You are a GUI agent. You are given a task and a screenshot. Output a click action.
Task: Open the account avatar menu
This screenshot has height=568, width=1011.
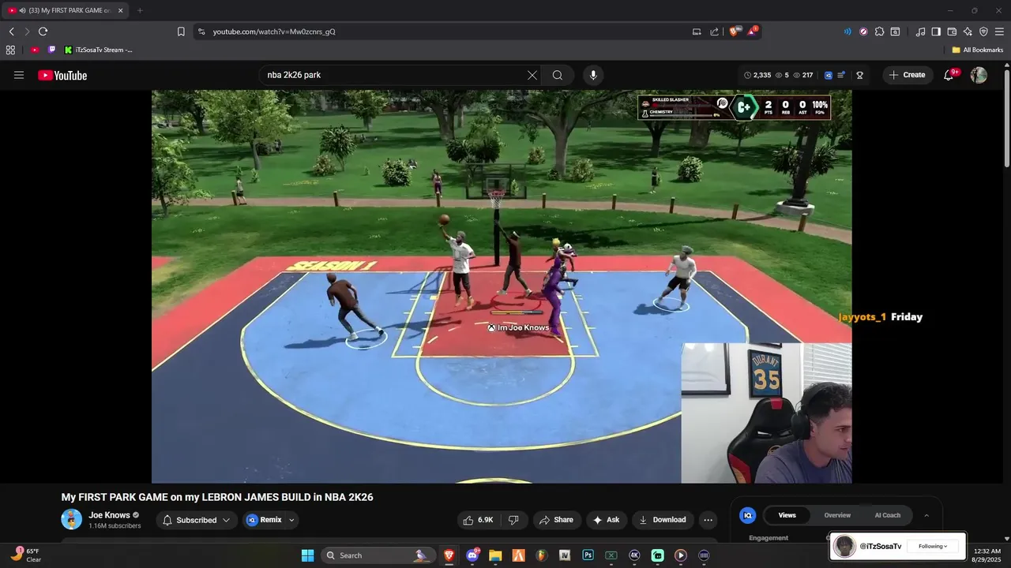[979, 75]
